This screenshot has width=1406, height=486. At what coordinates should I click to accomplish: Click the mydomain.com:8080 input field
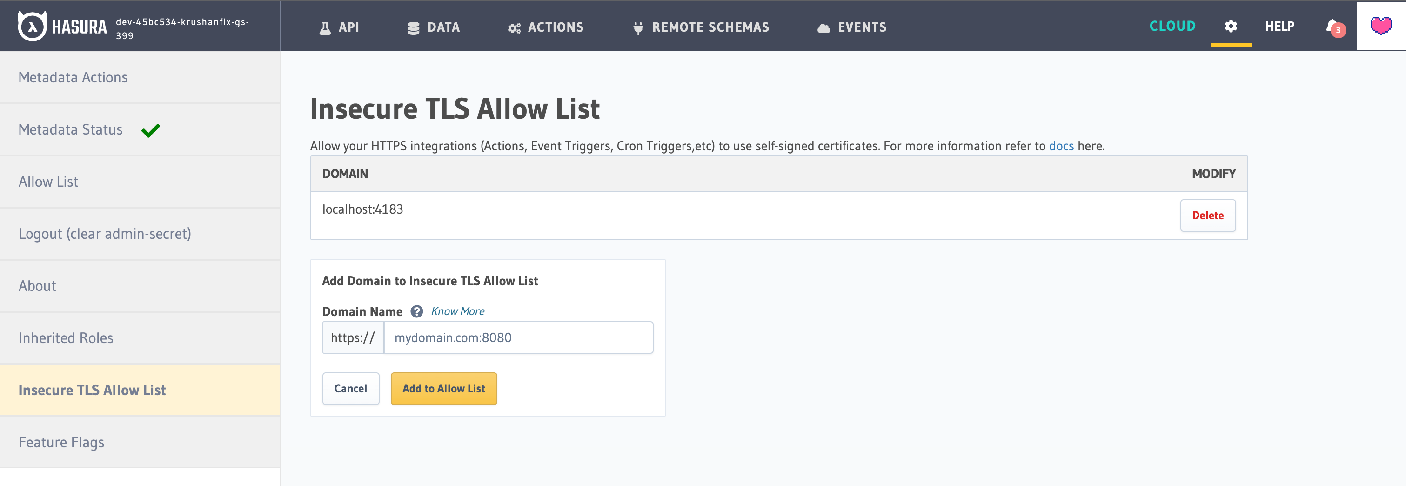tap(517, 337)
